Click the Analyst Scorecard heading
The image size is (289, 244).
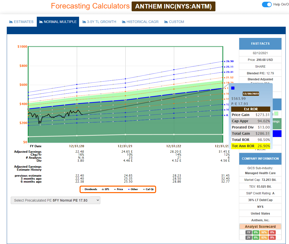click(x=260, y=227)
